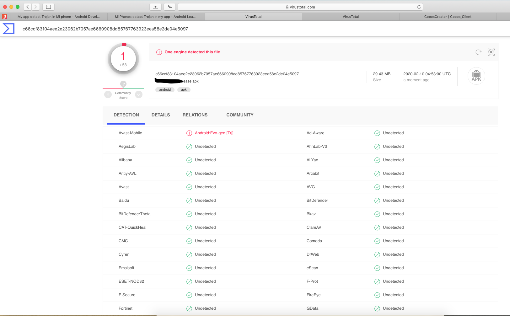Image resolution: width=510 pixels, height=316 pixels.
Task: Click the reanalyze file refresh icon
Action: [478, 52]
